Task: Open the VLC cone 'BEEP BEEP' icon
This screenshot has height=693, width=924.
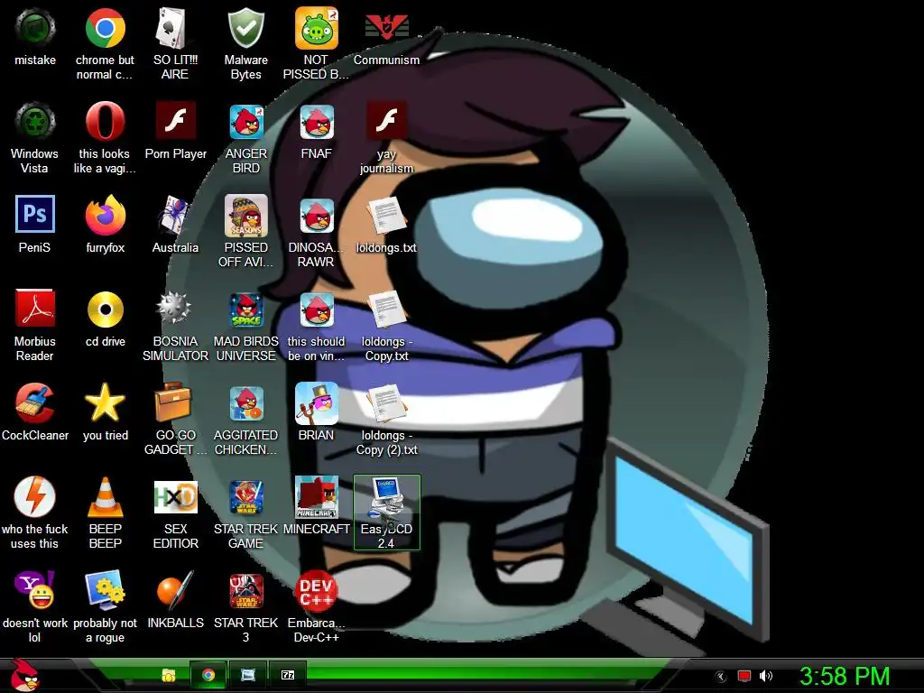Action: 105,497
